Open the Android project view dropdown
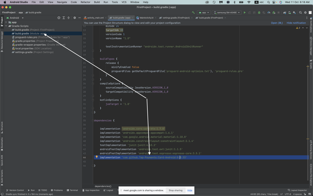Viewport: 313px width, 196px height. 15,18
